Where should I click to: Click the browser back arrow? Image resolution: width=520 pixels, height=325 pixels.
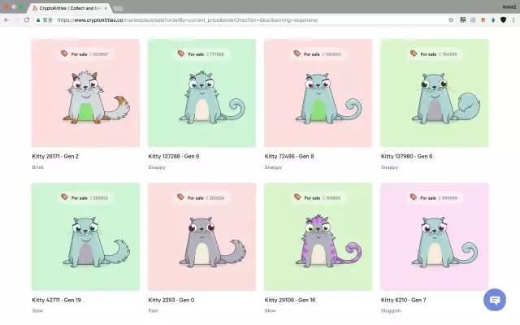6,19
